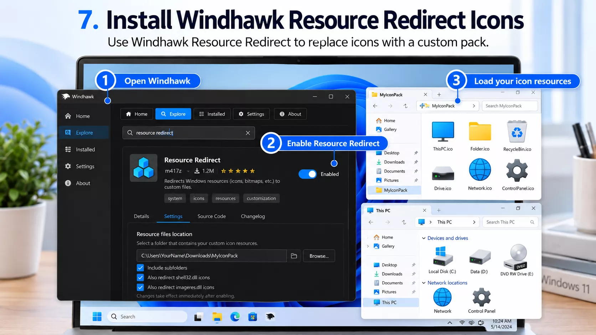Click the resource redirect search field
This screenshot has width=596, height=335.
(x=189, y=133)
